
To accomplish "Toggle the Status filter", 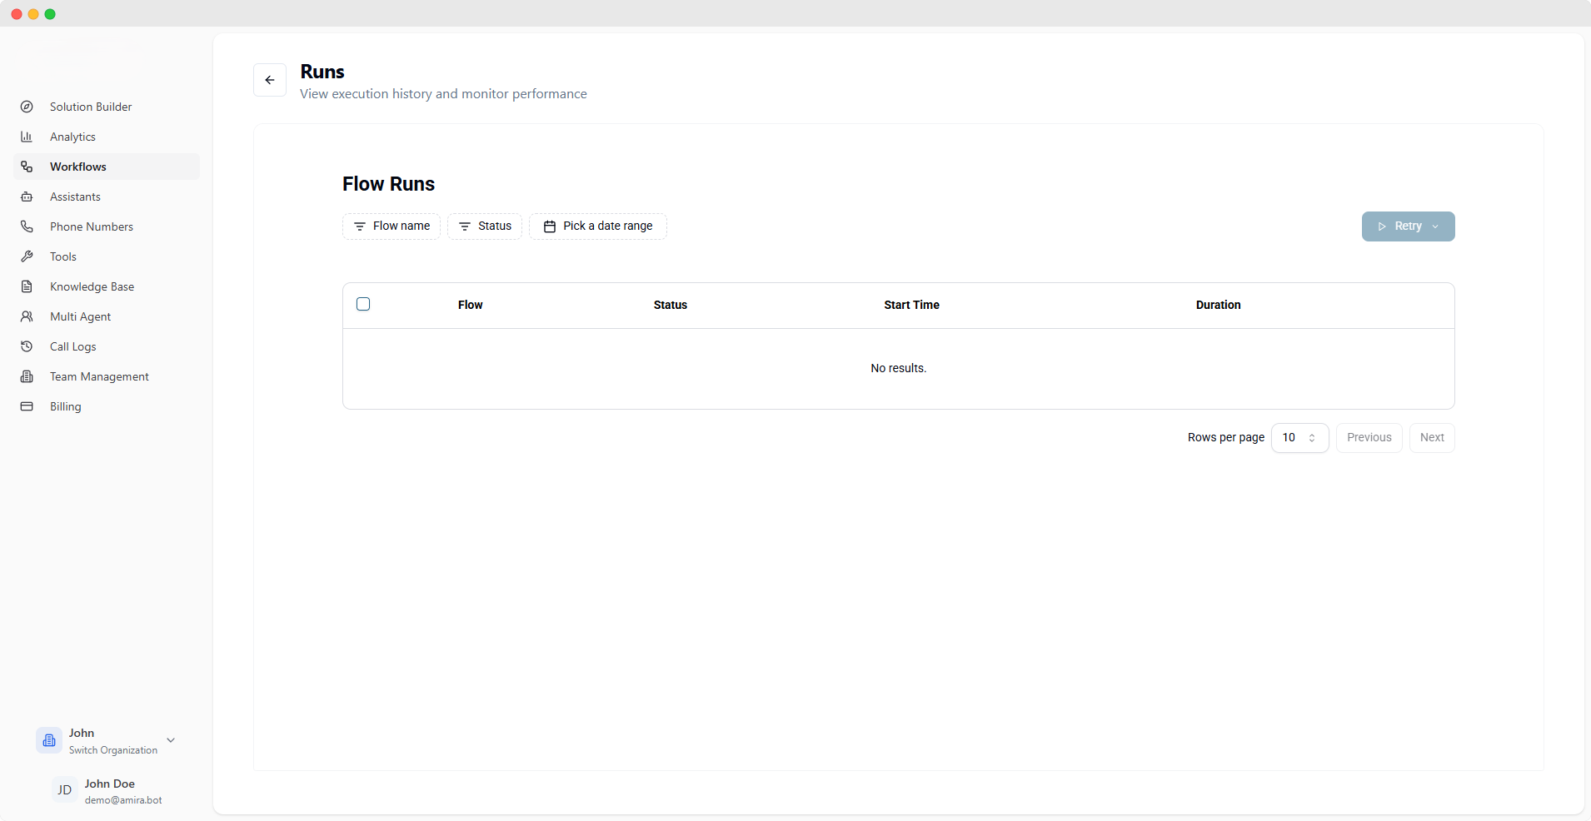I will point(485,226).
